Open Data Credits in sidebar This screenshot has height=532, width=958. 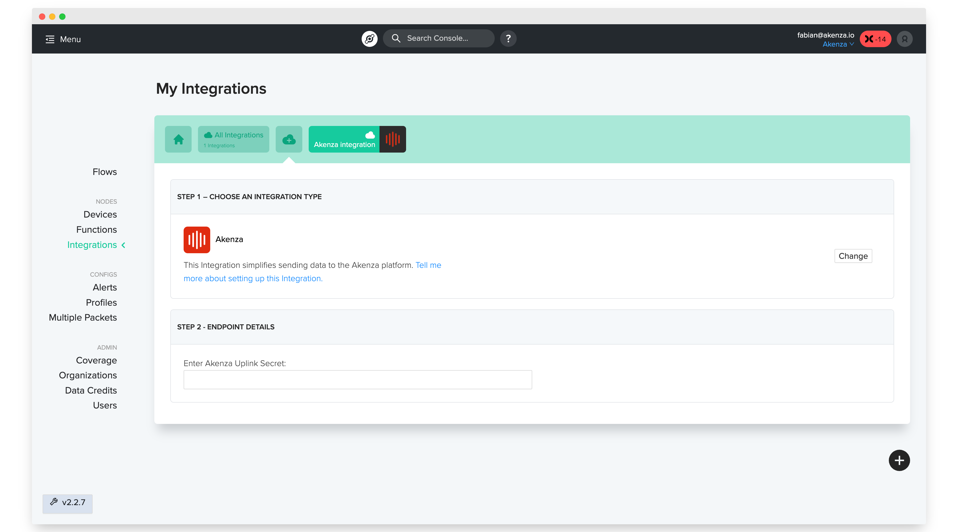click(x=91, y=390)
